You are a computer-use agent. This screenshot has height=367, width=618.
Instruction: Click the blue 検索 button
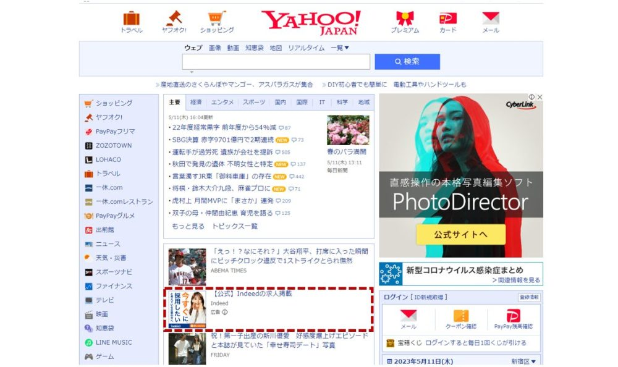tap(407, 62)
